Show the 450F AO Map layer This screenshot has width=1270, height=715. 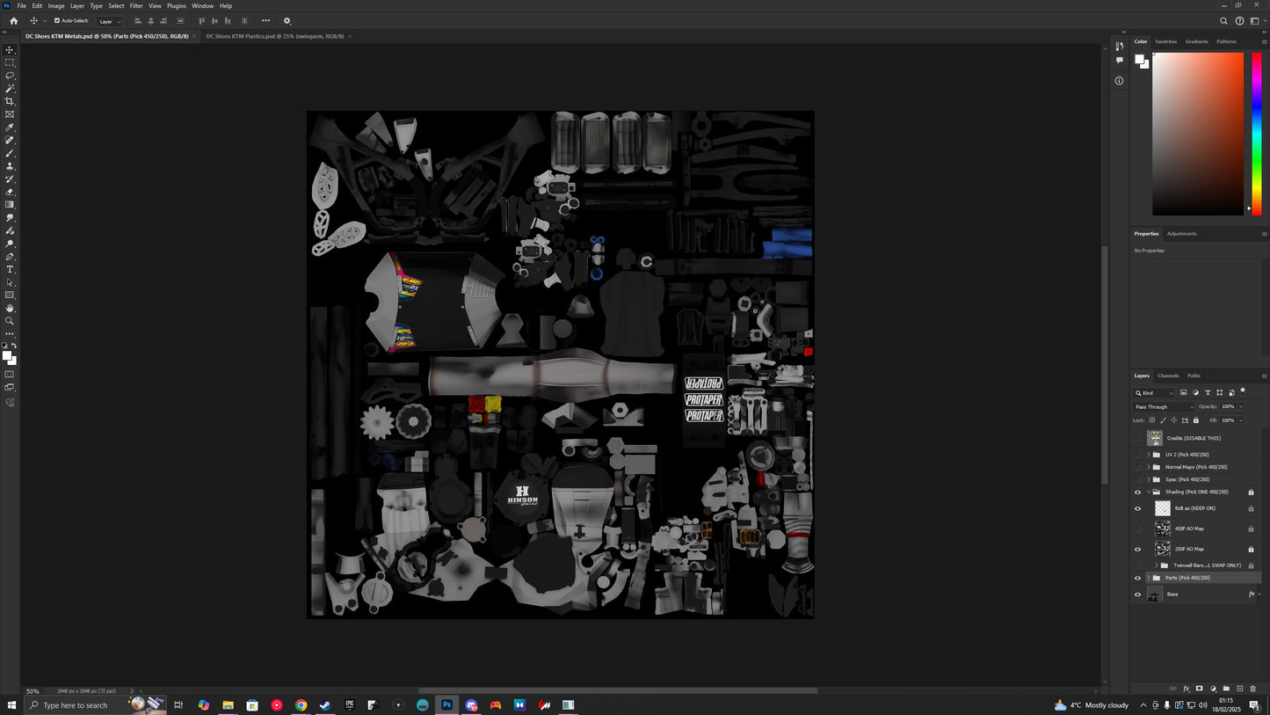click(x=1137, y=529)
